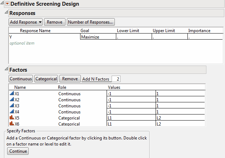Click the X6 categorical factor icon
Viewport: 225px width, 158px height.
[x=12, y=124]
